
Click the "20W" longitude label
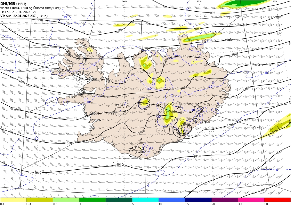pos(124,1)
